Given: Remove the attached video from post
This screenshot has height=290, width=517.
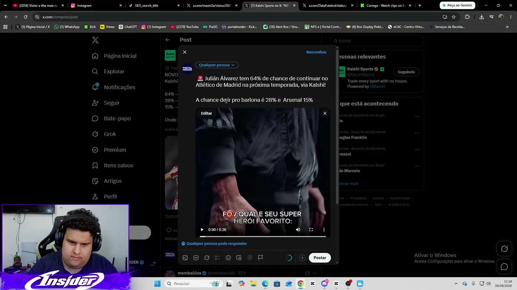Looking at the screenshot, I should [325, 113].
